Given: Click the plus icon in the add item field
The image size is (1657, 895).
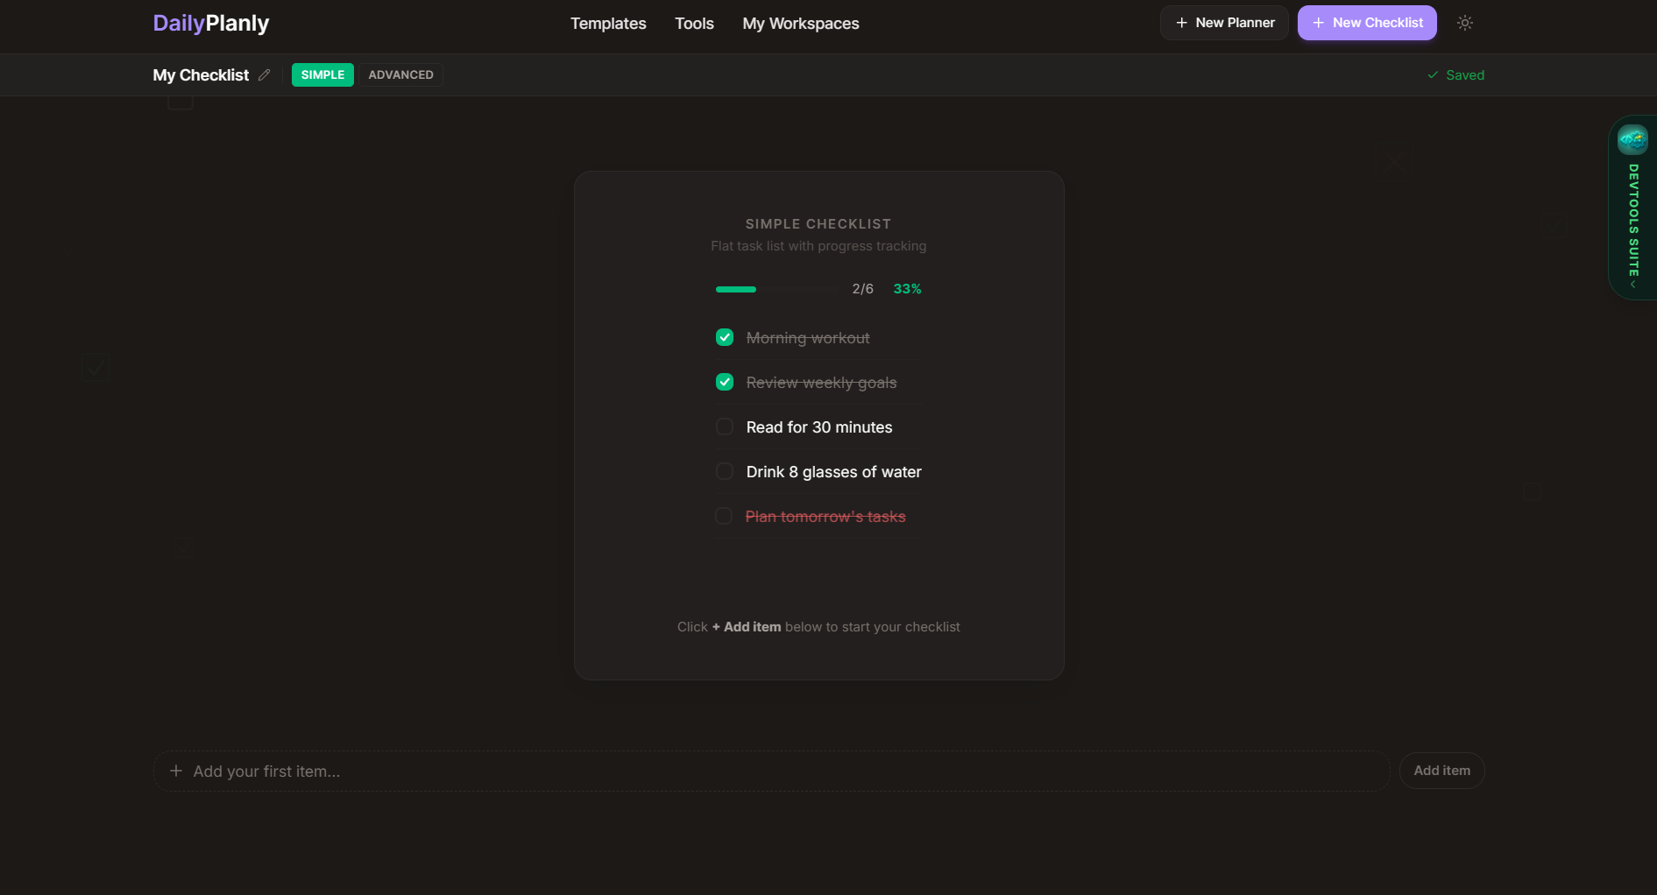Looking at the screenshot, I should (x=176, y=771).
